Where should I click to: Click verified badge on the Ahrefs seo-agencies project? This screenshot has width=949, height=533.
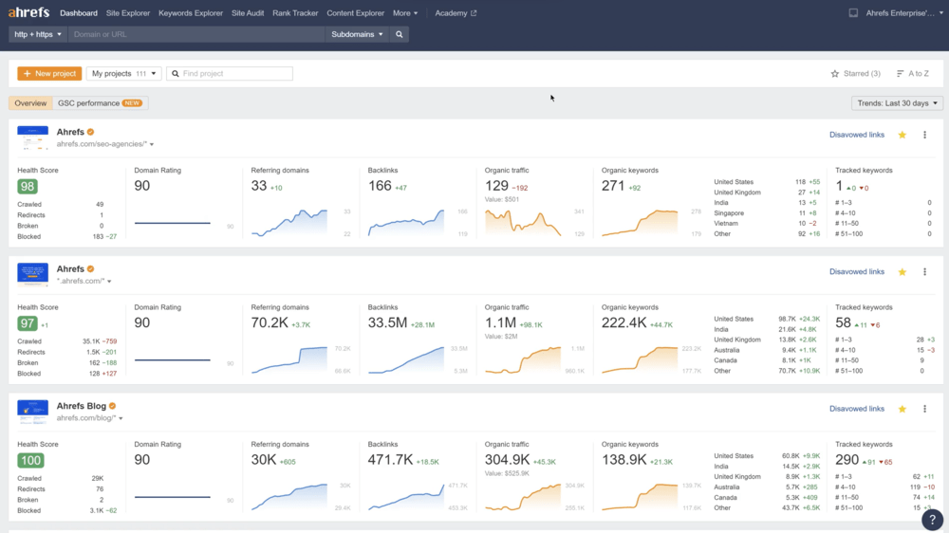click(x=90, y=132)
